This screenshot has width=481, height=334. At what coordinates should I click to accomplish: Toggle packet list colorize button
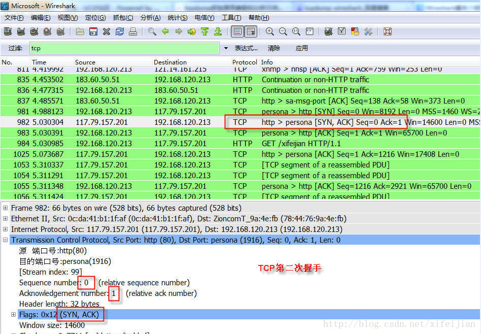[x=237, y=31]
